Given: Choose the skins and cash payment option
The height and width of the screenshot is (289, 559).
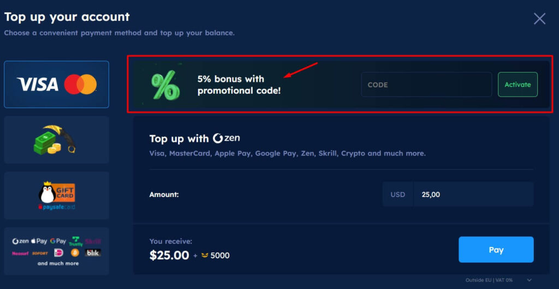Looking at the screenshot, I should [56, 140].
